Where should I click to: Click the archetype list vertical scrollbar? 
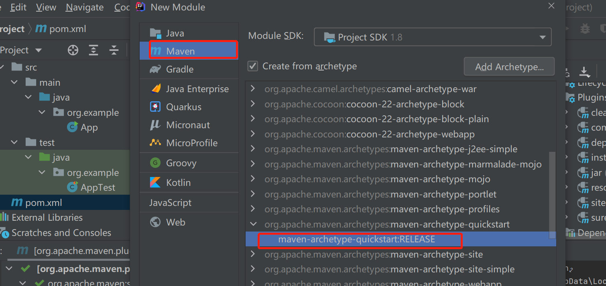point(552,195)
